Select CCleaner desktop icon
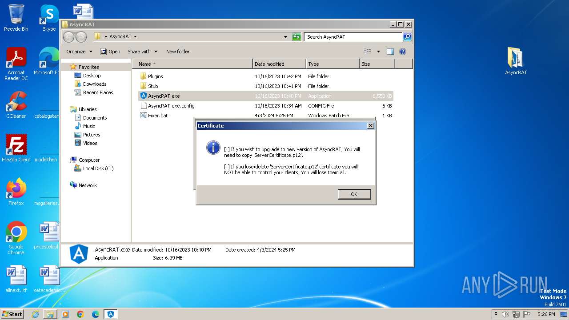The height and width of the screenshot is (320, 569). coord(16,105)
